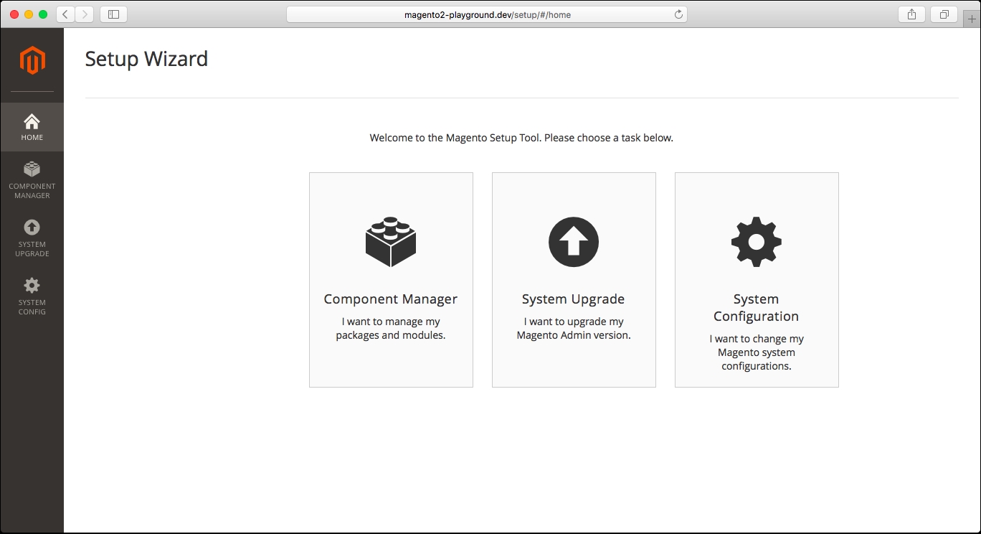The image size is (981, 534).
Task: Open the Safari Share button
Action: (911, 14)
